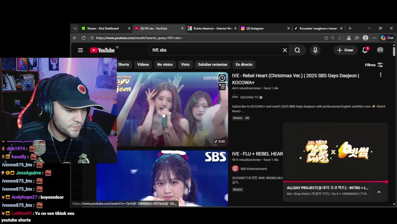The image size is (397, 224).
Task: Open the Crear button
Action: 345,50
